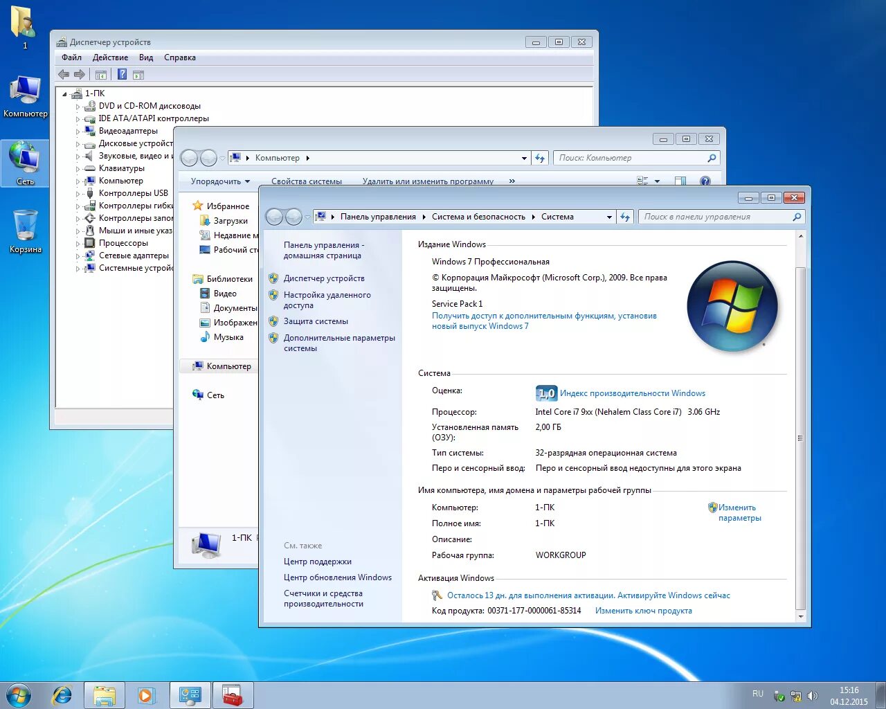The image size is (886, 709).
Task: Click the network tray icon
Action: 796,696
